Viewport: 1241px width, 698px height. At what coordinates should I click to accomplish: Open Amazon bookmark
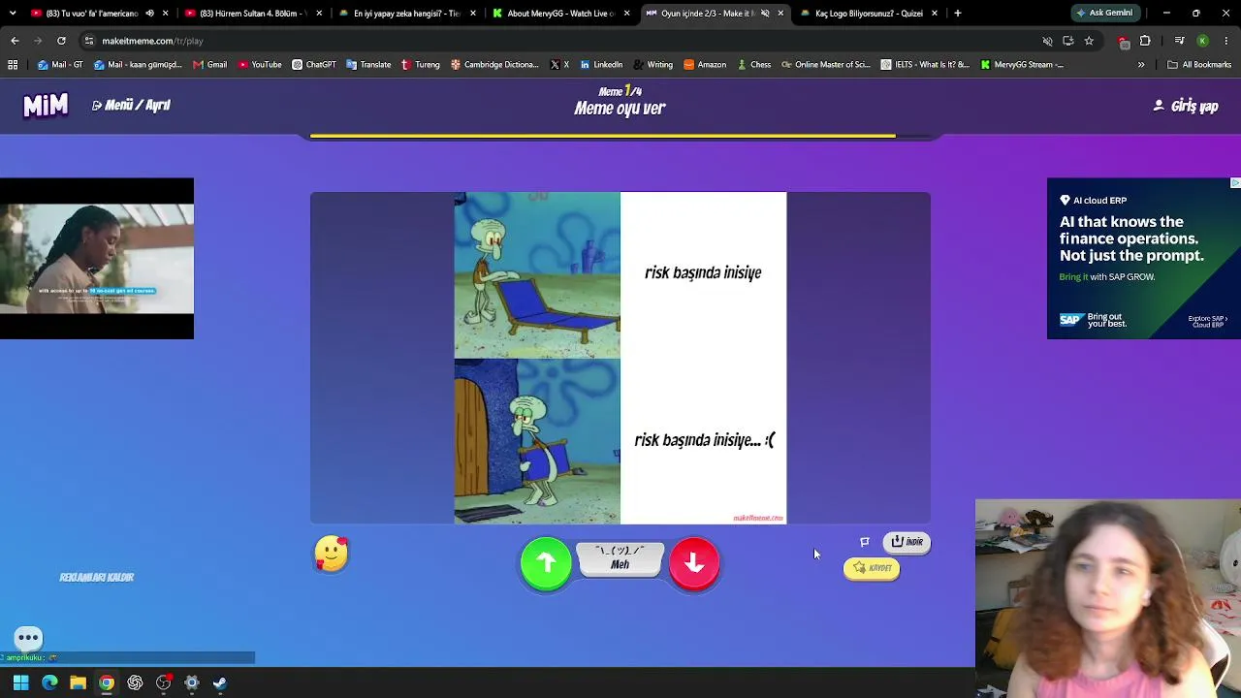705,65
